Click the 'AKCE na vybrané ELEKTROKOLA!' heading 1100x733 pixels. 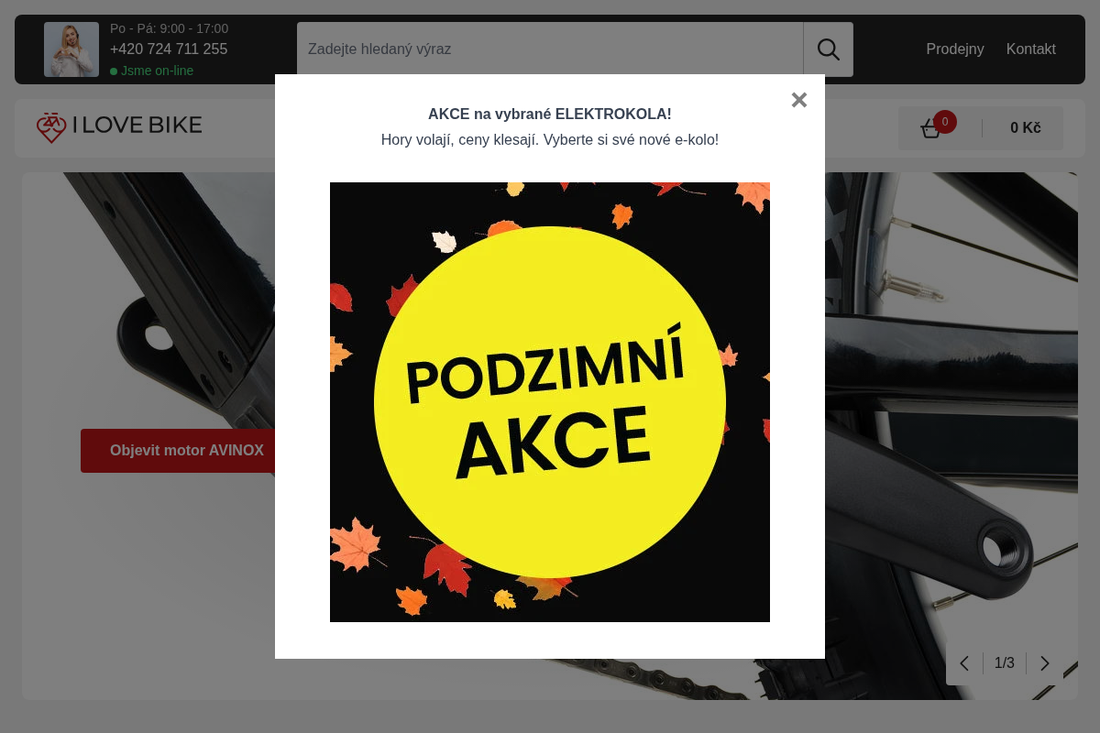pos(550,115)
